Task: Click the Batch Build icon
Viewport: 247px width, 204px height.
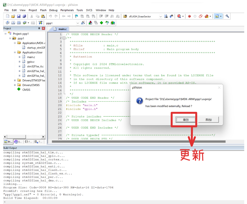Action: point(25,23)
